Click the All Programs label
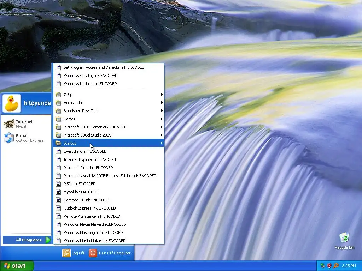 tap(29, 240)
